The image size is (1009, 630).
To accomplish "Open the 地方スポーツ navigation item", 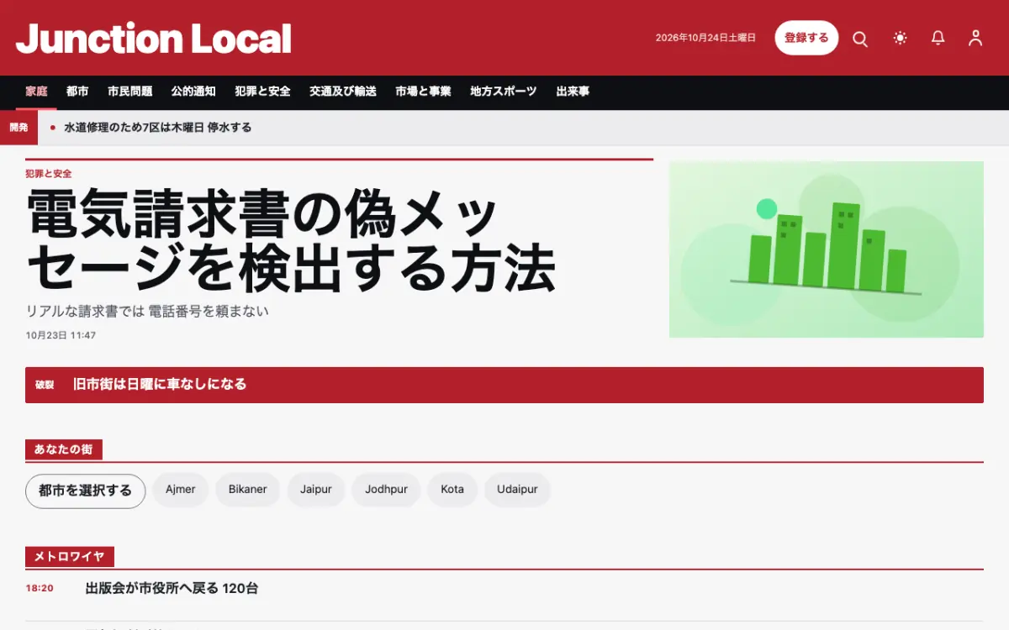I will coord(503,92).
